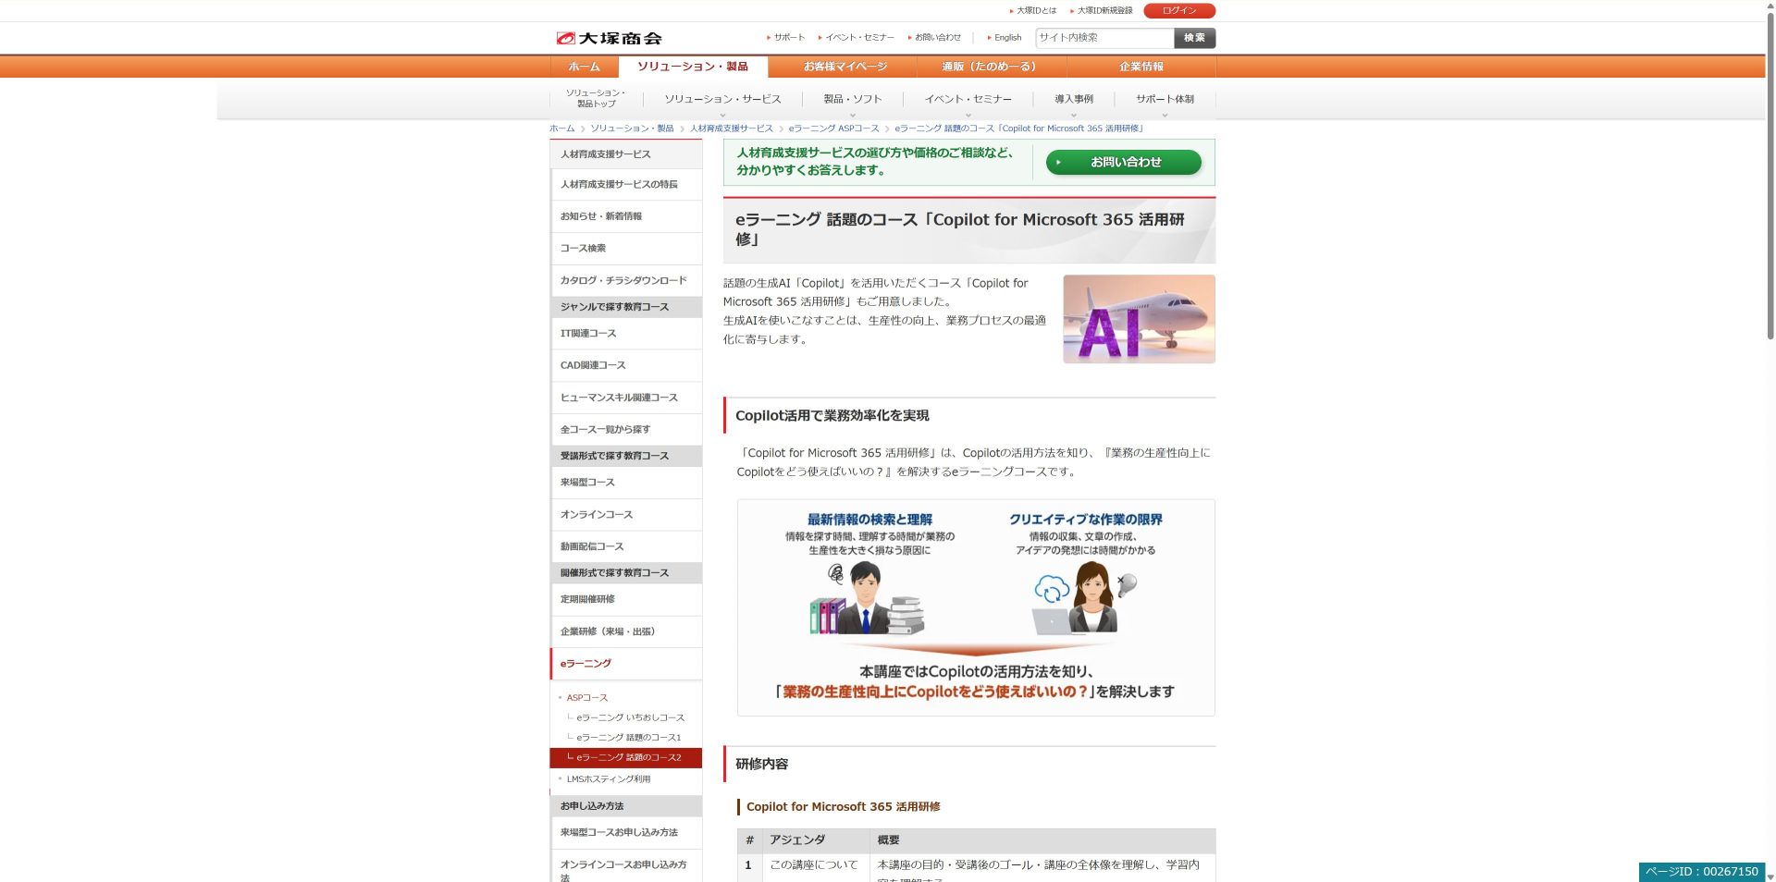Screen dimensions: 1776x882
Task: Open the green お問い合わせ inquiry button
Action: (x=1122, y=162)
